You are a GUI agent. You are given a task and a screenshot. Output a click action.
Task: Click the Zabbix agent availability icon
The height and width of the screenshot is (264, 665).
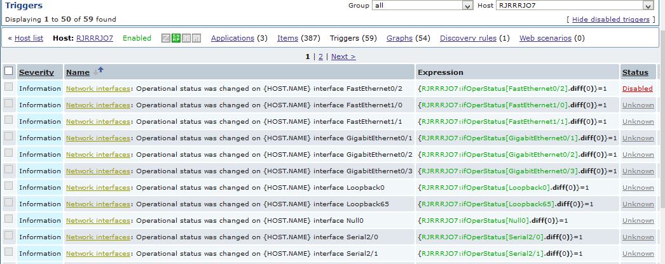(166, 38)
